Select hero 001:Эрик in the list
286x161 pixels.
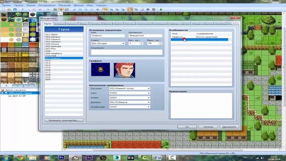point(64,34)
